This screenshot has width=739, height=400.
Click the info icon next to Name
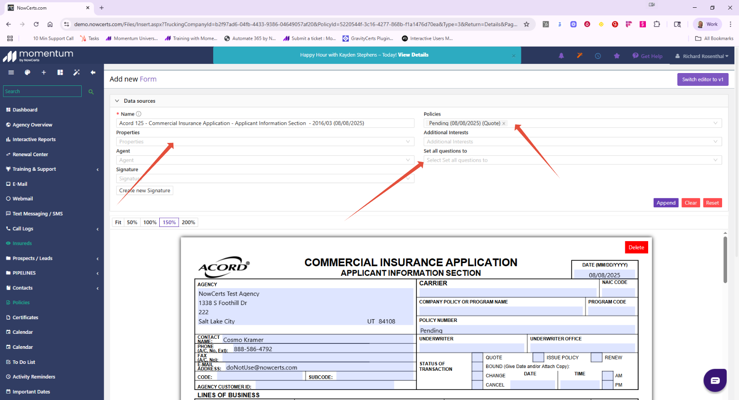139,114
